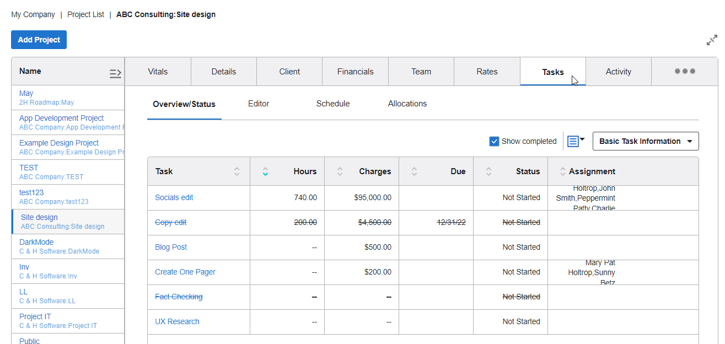Switch to the Financials tab

click(355, 71)
